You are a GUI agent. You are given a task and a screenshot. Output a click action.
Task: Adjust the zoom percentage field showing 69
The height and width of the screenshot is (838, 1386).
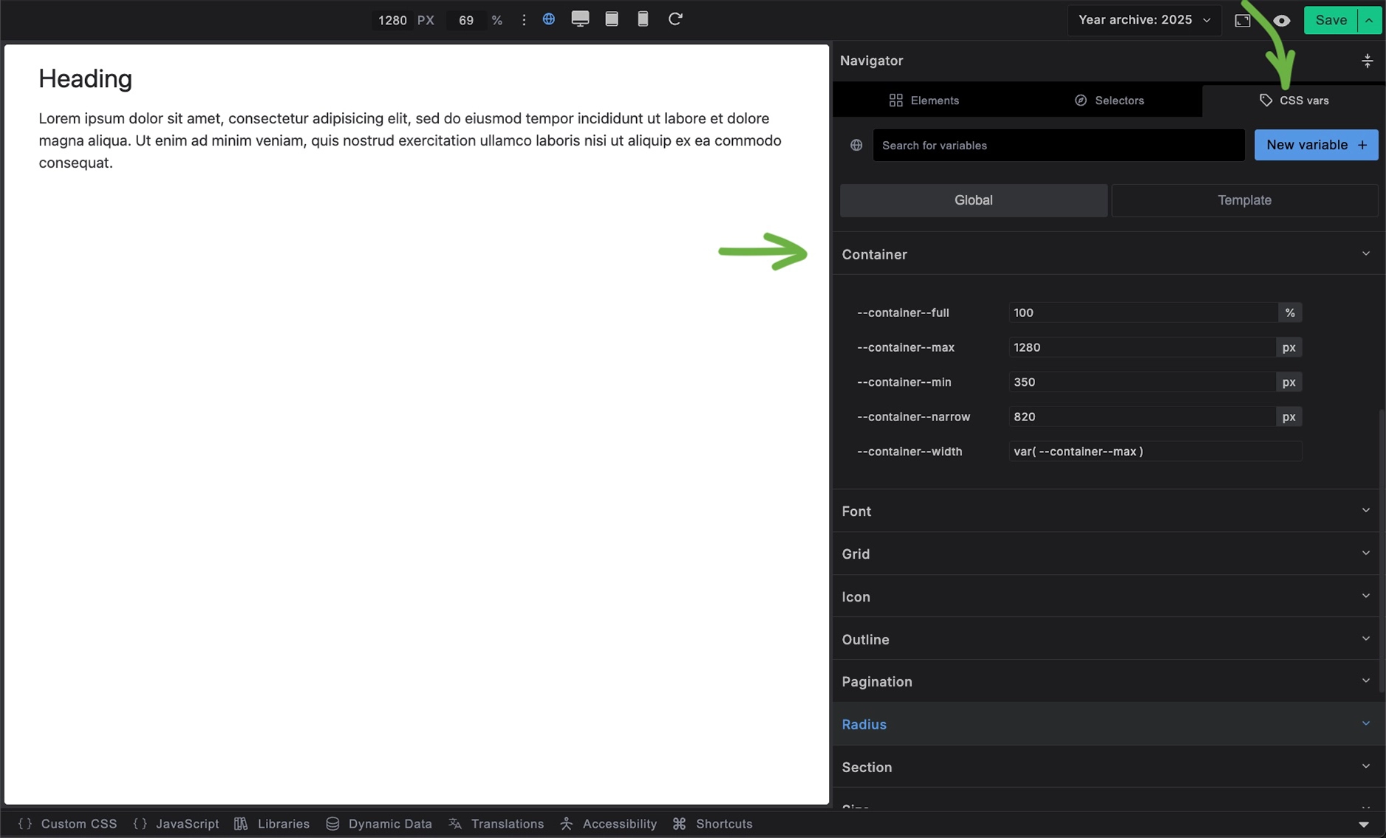[x=465, y=20]
